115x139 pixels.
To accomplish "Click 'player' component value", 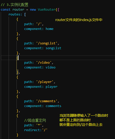I will click(52, 87).
